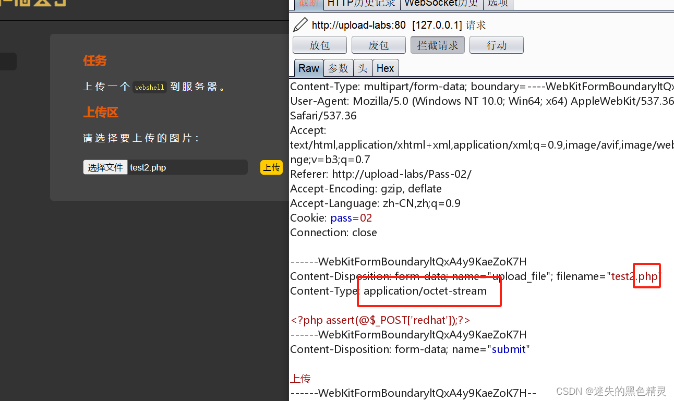
Task: Switch to the 头 headers tab
Action: [363, 68]
